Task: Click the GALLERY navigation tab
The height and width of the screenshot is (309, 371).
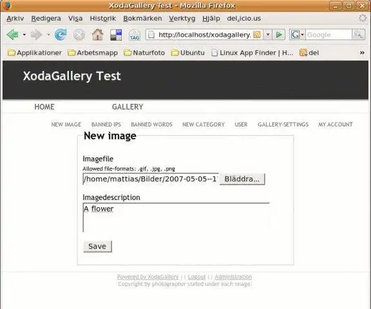Action: coord(128,107)
